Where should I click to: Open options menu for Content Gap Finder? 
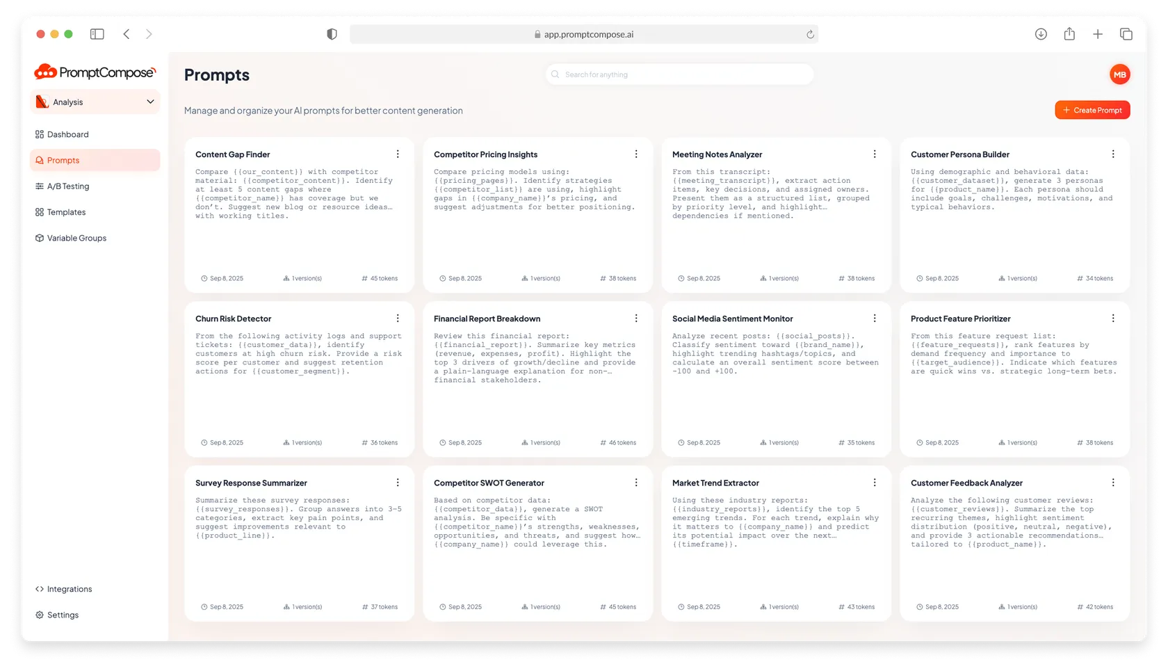(398, 154)
